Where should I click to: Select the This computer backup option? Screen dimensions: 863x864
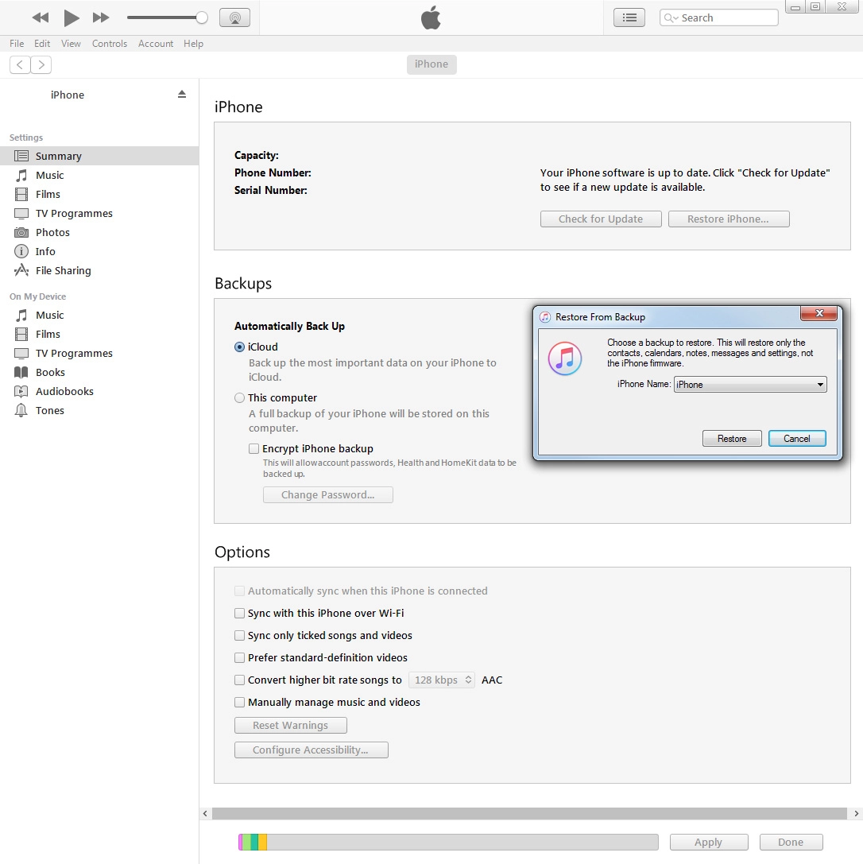point(240,397)
